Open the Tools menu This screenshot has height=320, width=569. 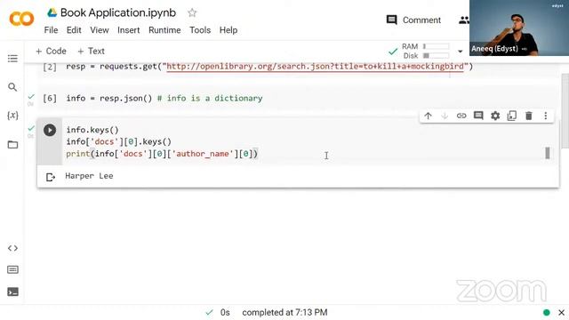click(200, 30)
